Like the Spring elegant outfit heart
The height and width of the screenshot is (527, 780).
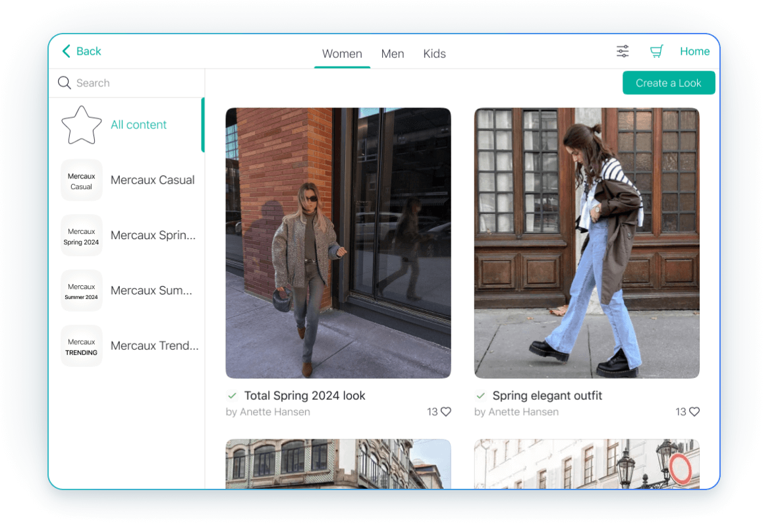click(x=694, y=412)
